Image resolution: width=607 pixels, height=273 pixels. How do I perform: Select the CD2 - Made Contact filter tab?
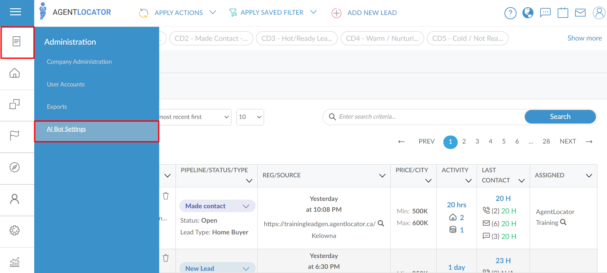click(211, 38)
